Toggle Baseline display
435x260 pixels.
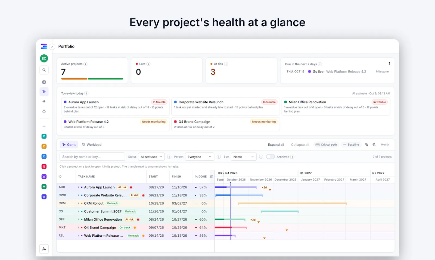pyautogui.click(x=351, y=145)
